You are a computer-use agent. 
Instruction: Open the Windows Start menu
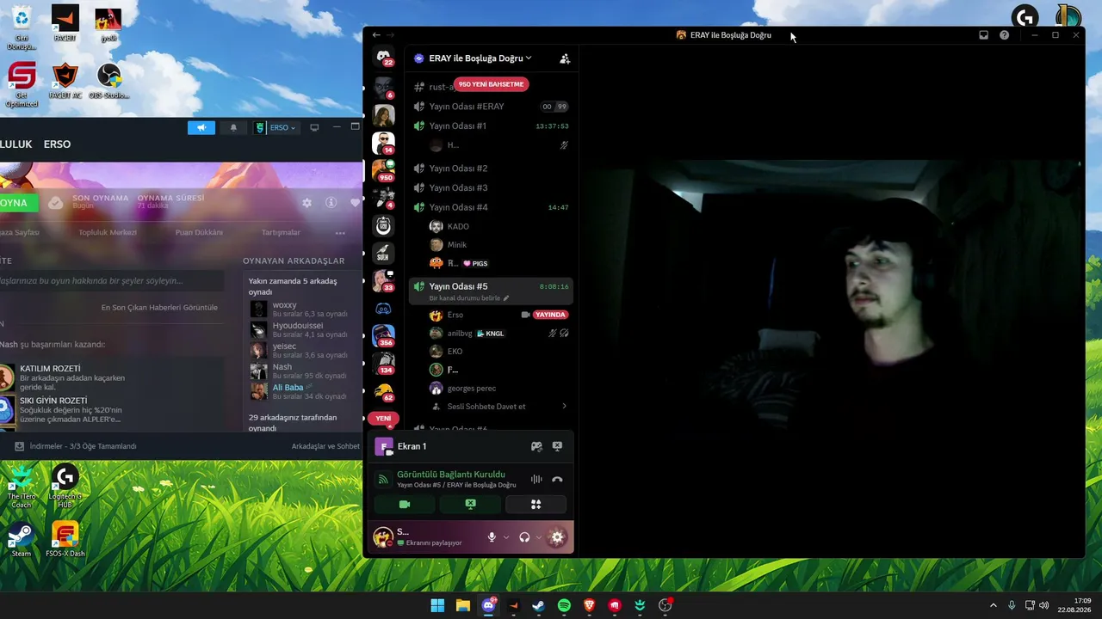coord(437,605)
